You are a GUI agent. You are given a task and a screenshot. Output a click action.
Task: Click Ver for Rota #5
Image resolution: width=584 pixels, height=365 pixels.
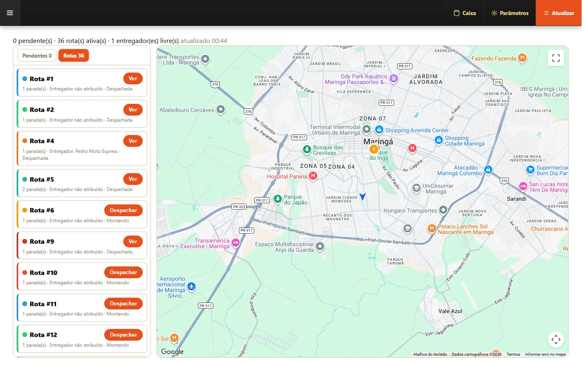(x=133, y=179)
